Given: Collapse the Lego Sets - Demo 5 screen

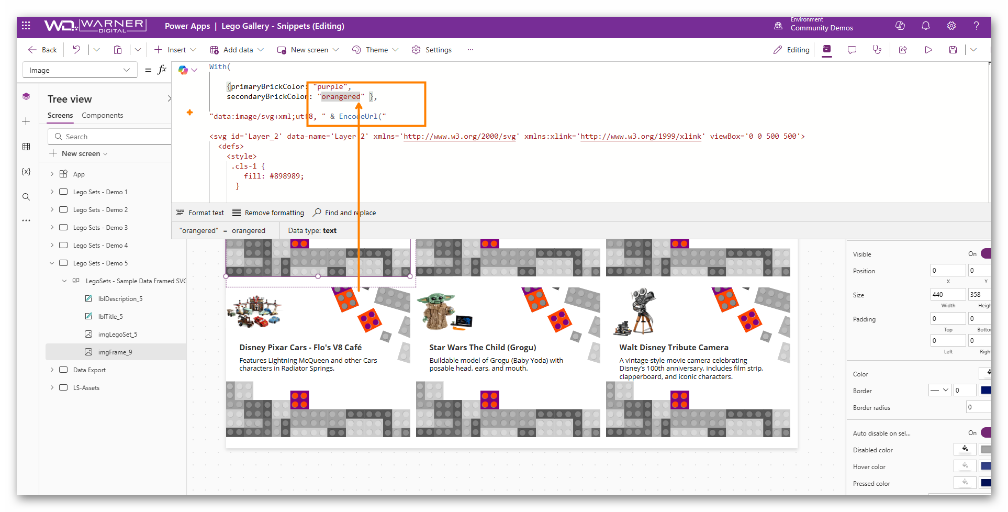Looking at the screenshot, I should 52,263.
